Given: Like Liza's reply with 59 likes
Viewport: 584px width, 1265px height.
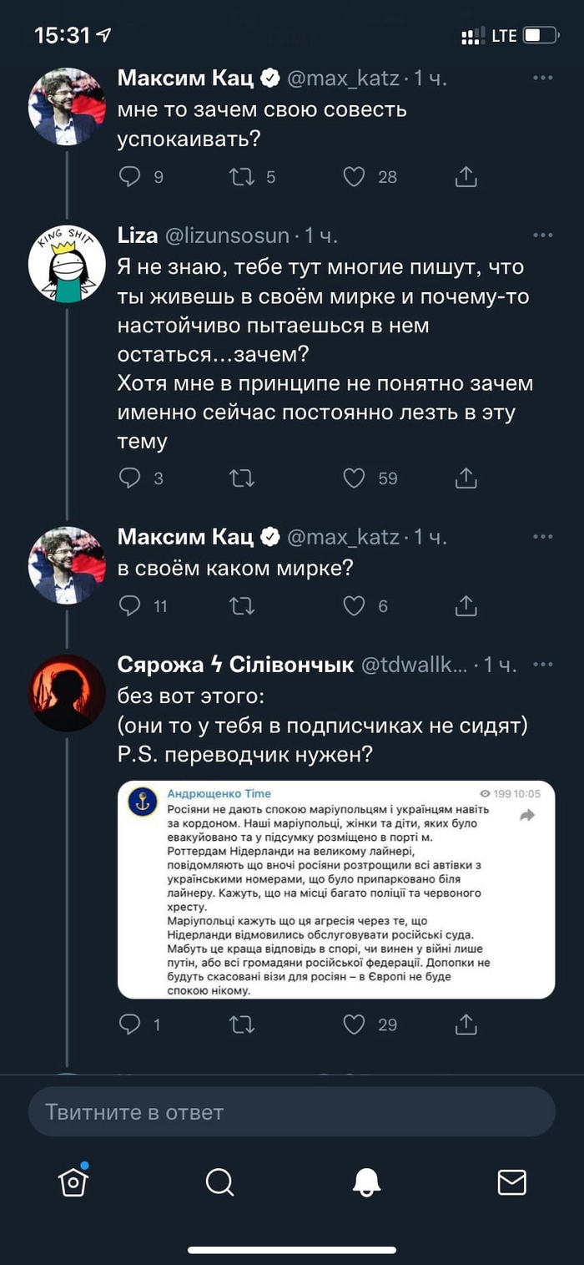Looking at the screenshot, I should tap(355, 478).
